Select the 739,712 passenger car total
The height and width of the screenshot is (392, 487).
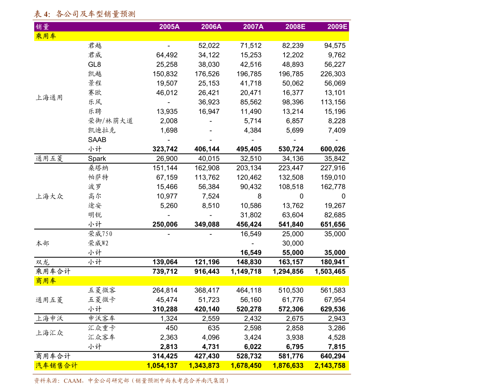click(165, 271)
